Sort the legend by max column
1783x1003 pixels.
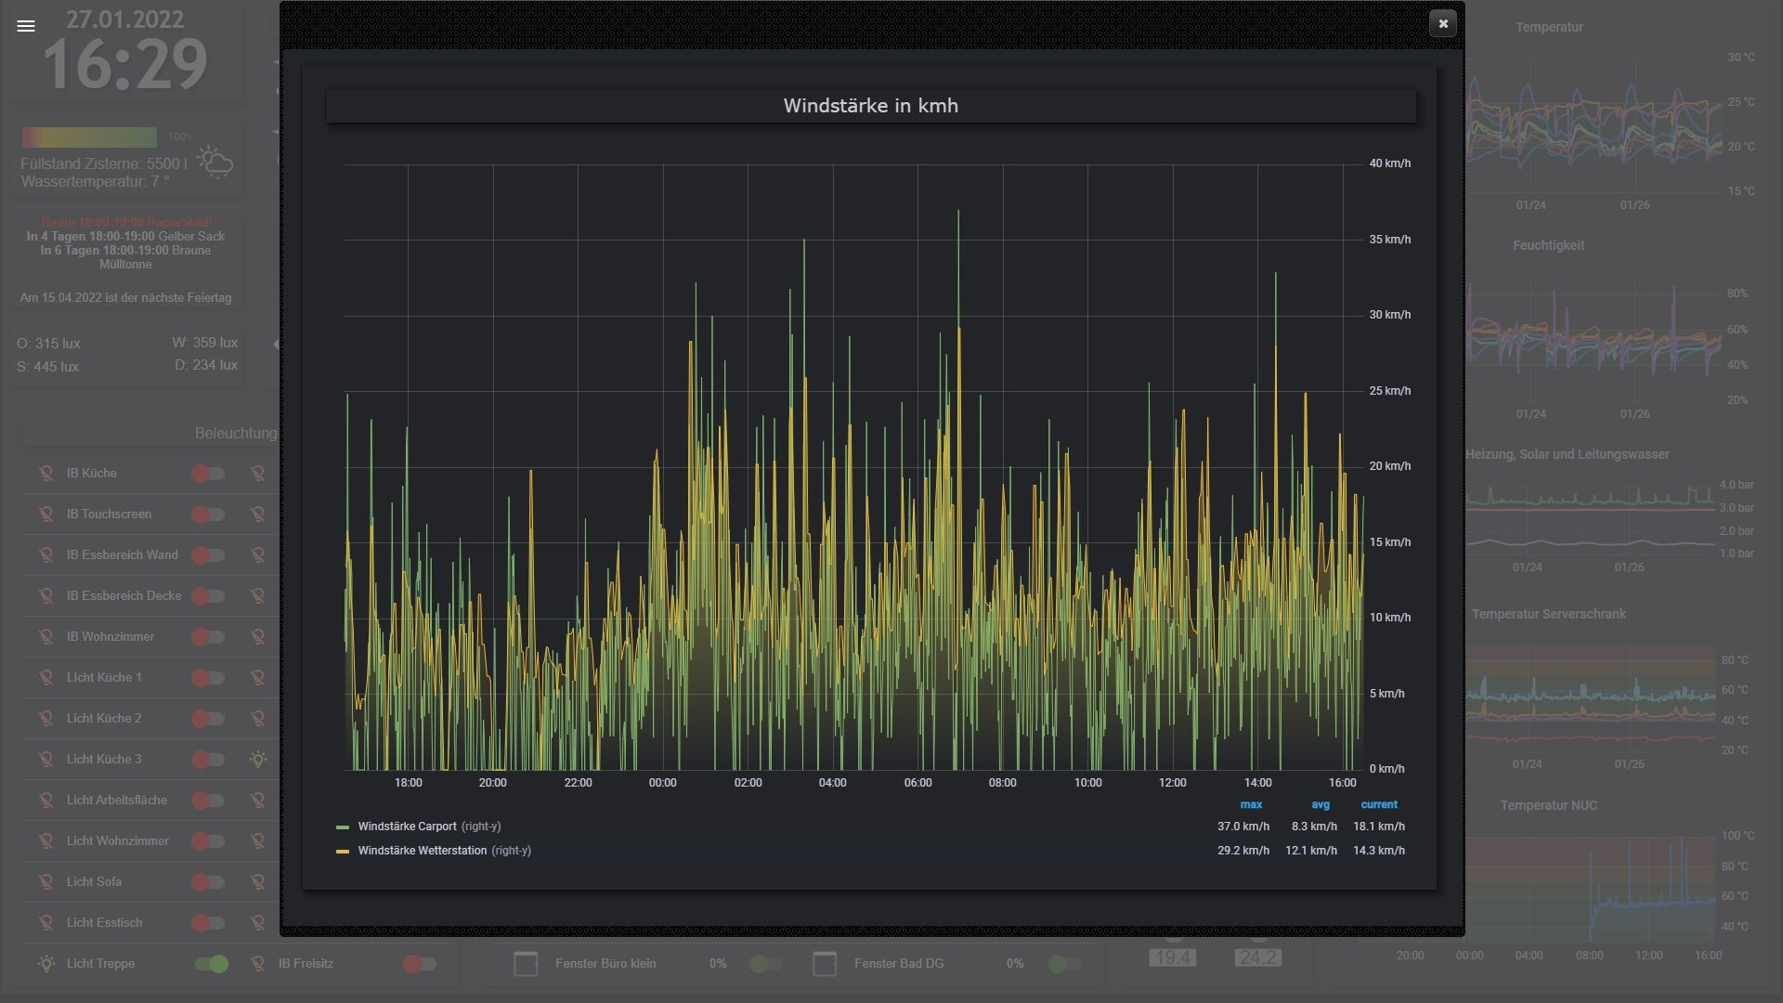pyautogui.click(x=1251, y=805)
